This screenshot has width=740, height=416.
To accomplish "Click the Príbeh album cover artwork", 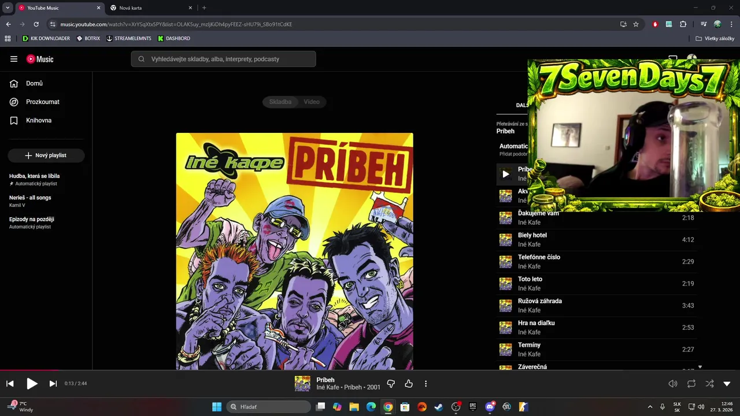I will tap(295, 251).
